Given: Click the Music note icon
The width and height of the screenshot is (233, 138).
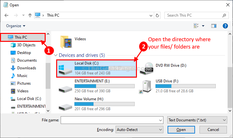Looking at the screenshot, I should coord(13,76).
